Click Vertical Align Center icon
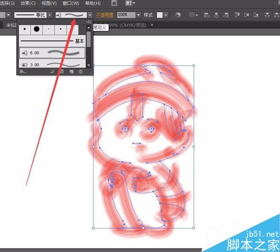This screenshot has width=280, height=252. (246, 15)
